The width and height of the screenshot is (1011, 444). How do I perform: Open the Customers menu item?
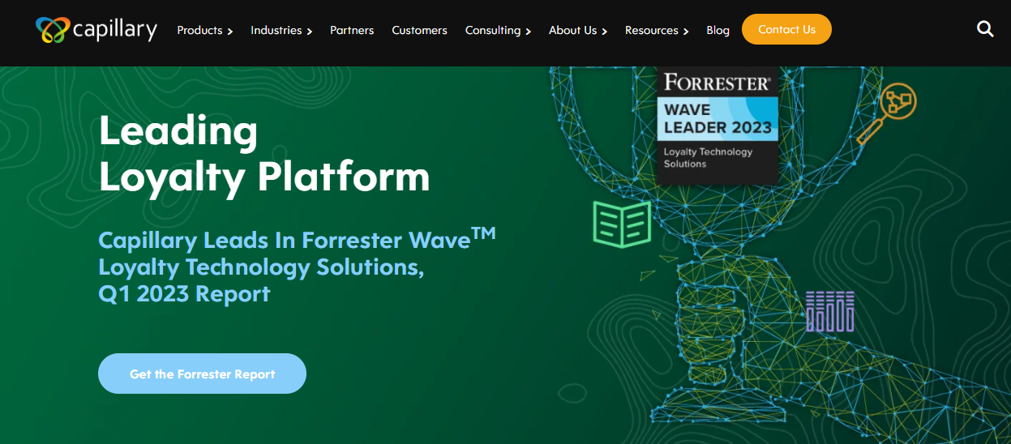coord(419,30)
